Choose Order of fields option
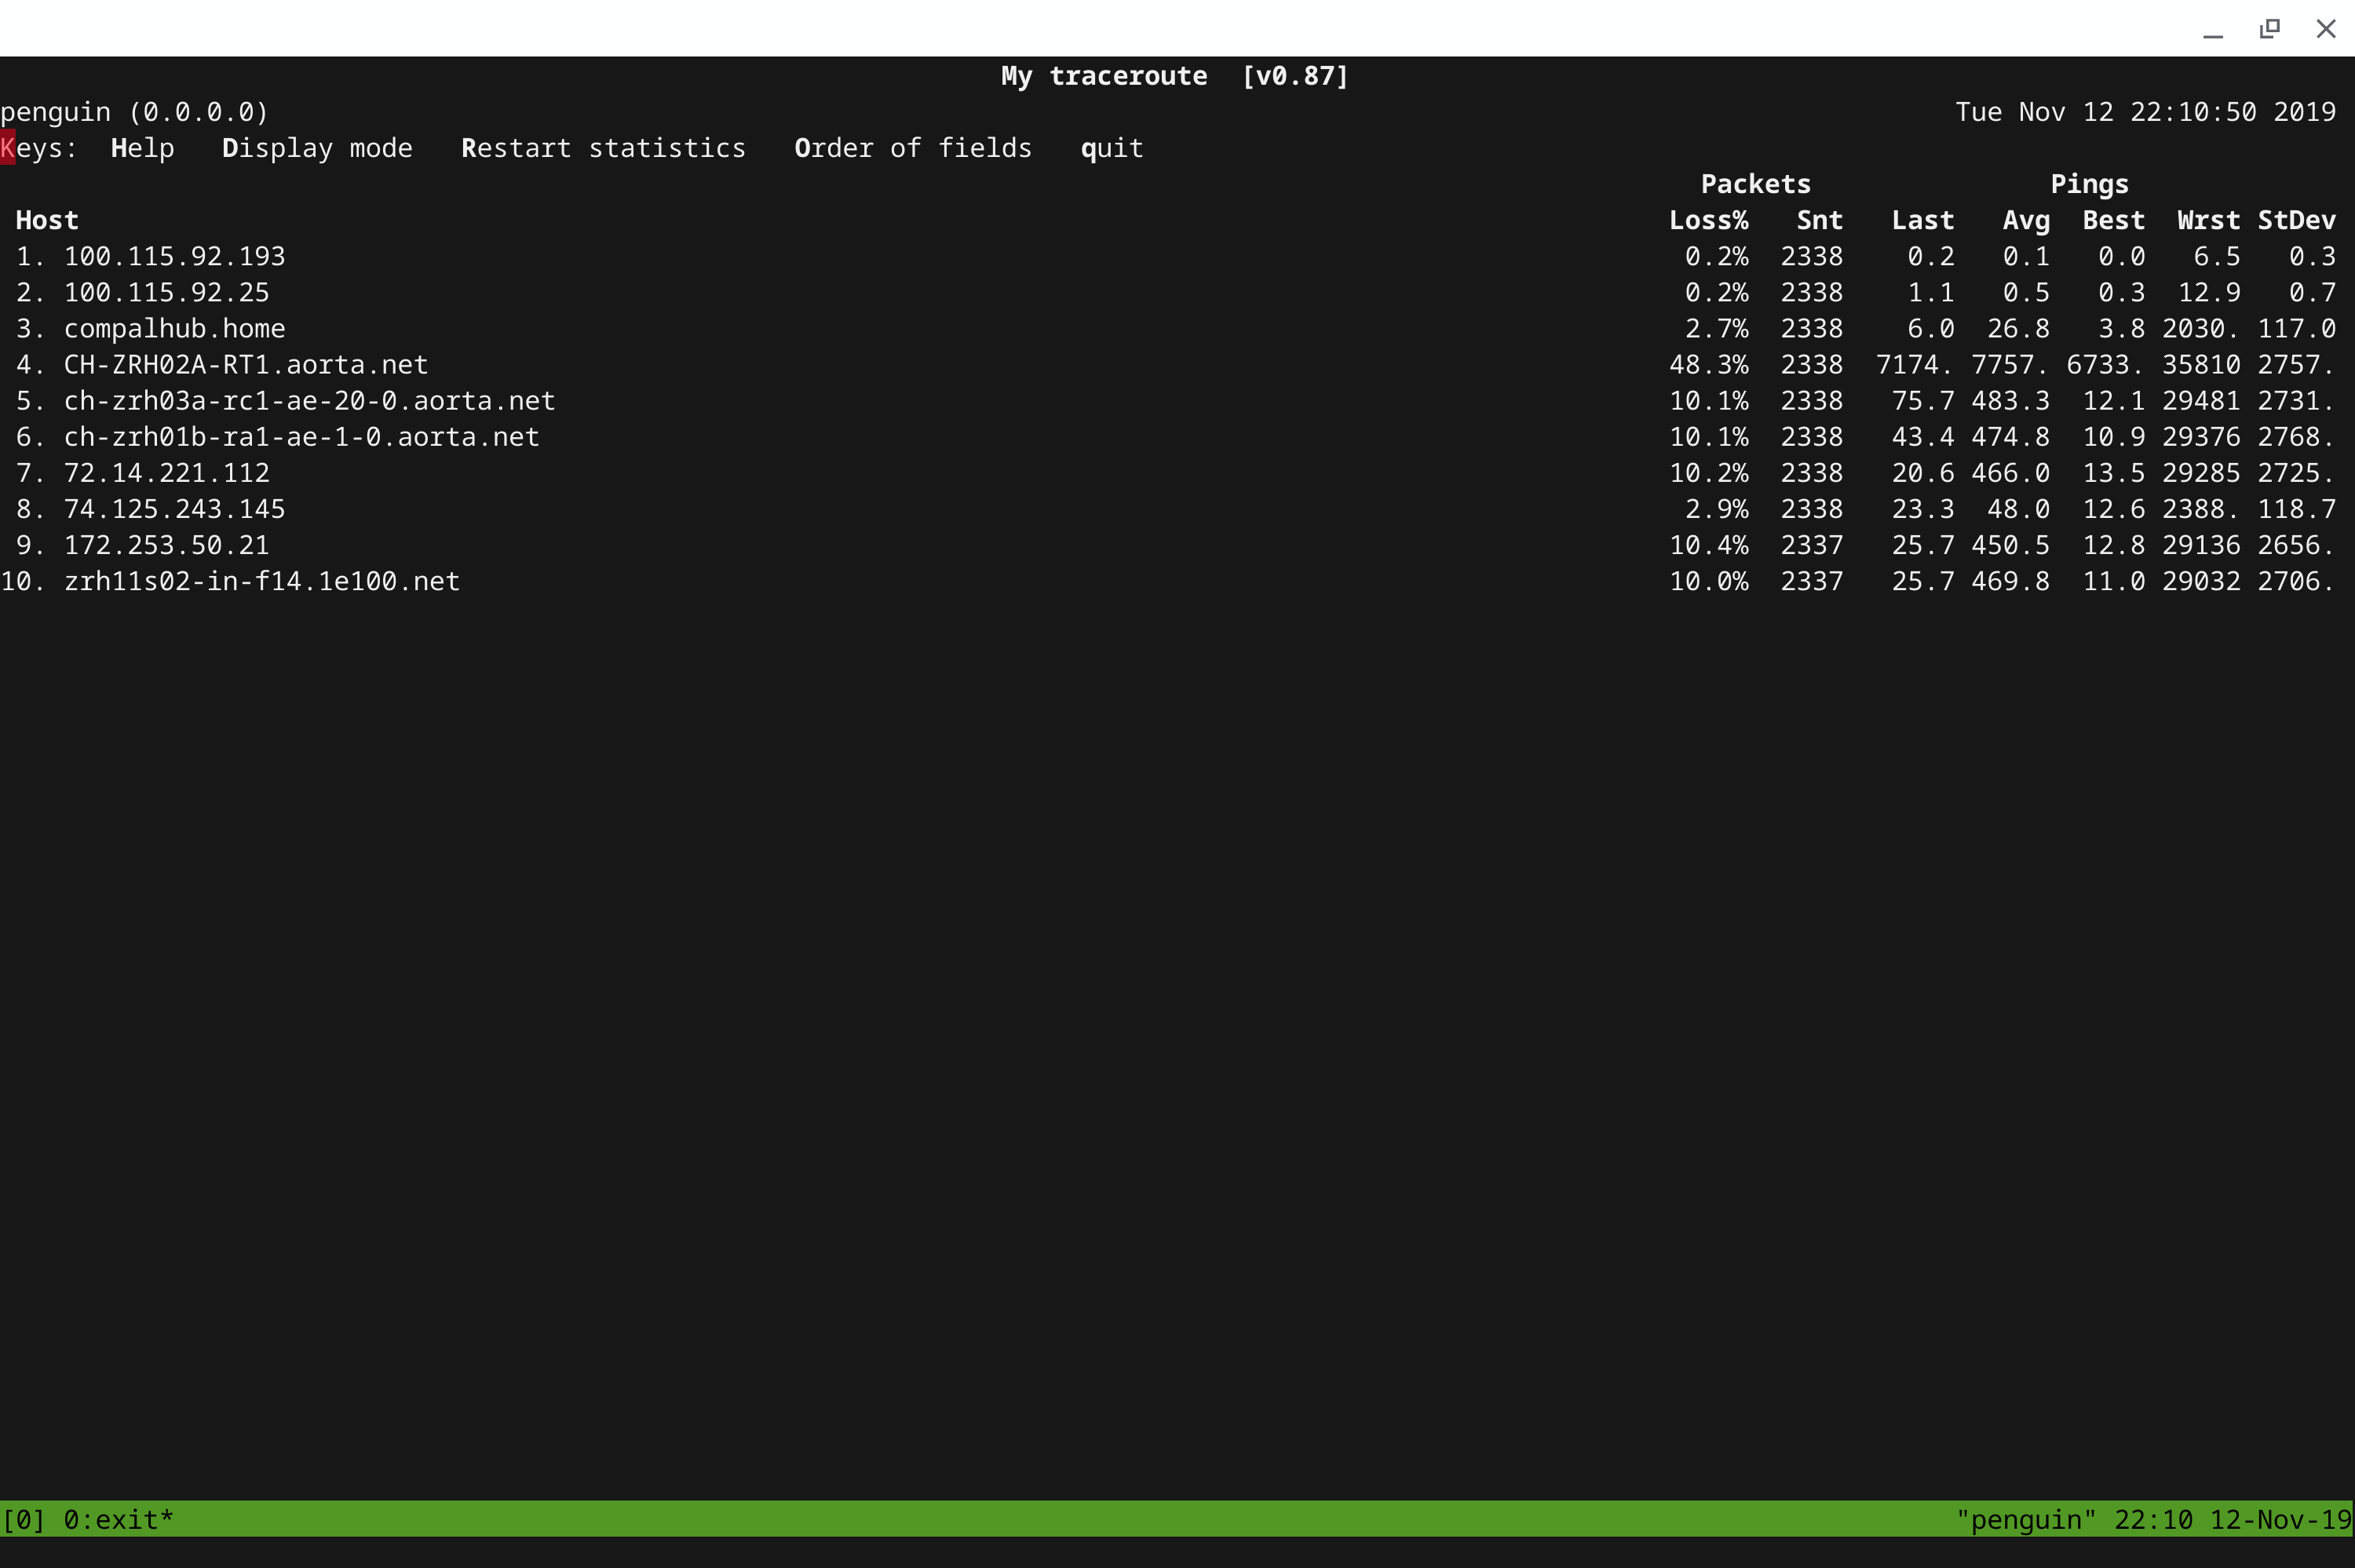Image resolution: width=2355 pixels, height=1568 pixels. click(x=912, y=148)
